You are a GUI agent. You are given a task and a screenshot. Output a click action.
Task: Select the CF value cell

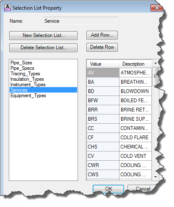coord(103,138)
